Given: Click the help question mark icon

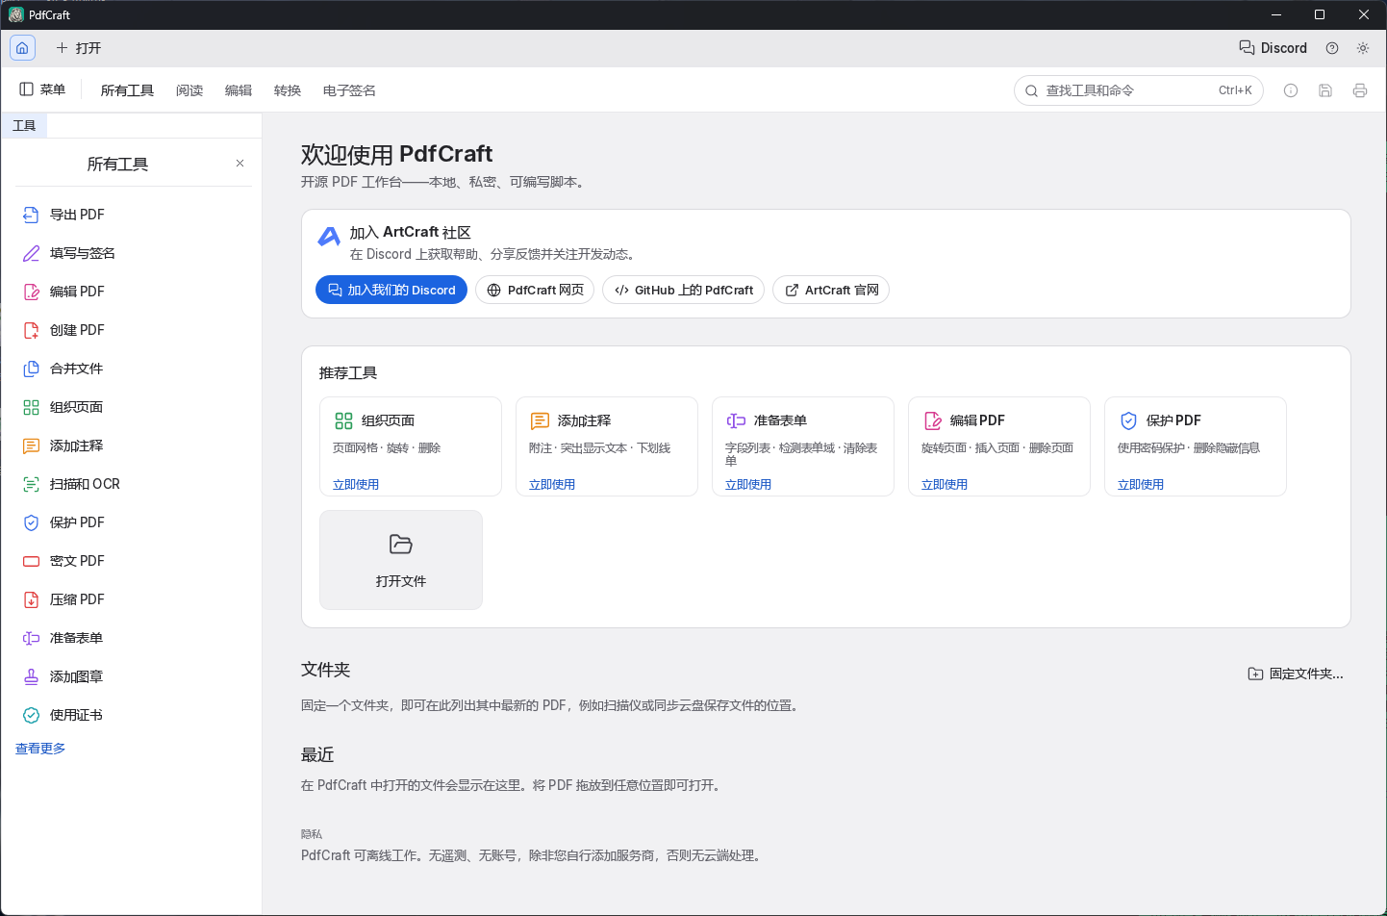Looking at the screenshot, I should pyautogui.click(x=1332, y=48).
